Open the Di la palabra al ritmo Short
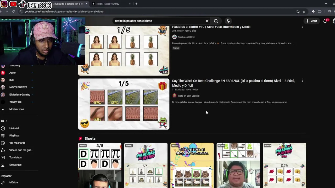This screenshot has width=335, height=188. (192, 165)
